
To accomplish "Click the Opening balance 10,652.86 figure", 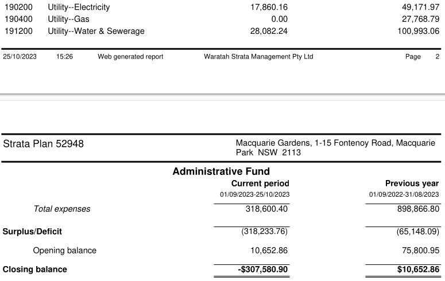I will pyautogui.click(x=269, y=251).
